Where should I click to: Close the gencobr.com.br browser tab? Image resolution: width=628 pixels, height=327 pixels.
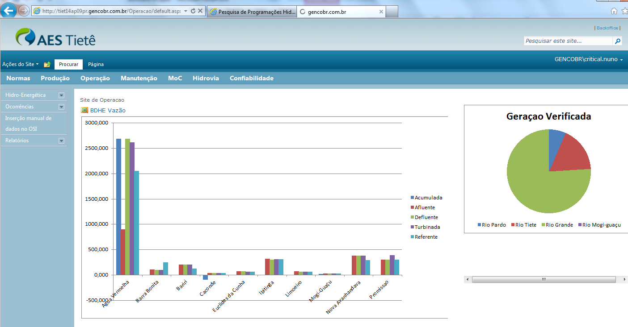pos(381,12)
